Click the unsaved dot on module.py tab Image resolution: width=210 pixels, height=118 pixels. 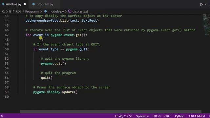(x=25, y=4)
